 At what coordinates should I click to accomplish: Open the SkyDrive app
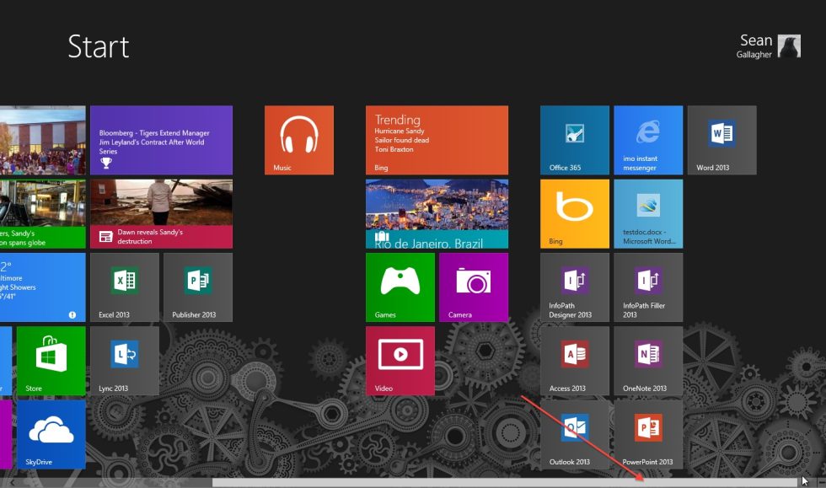tap(50, 434)
